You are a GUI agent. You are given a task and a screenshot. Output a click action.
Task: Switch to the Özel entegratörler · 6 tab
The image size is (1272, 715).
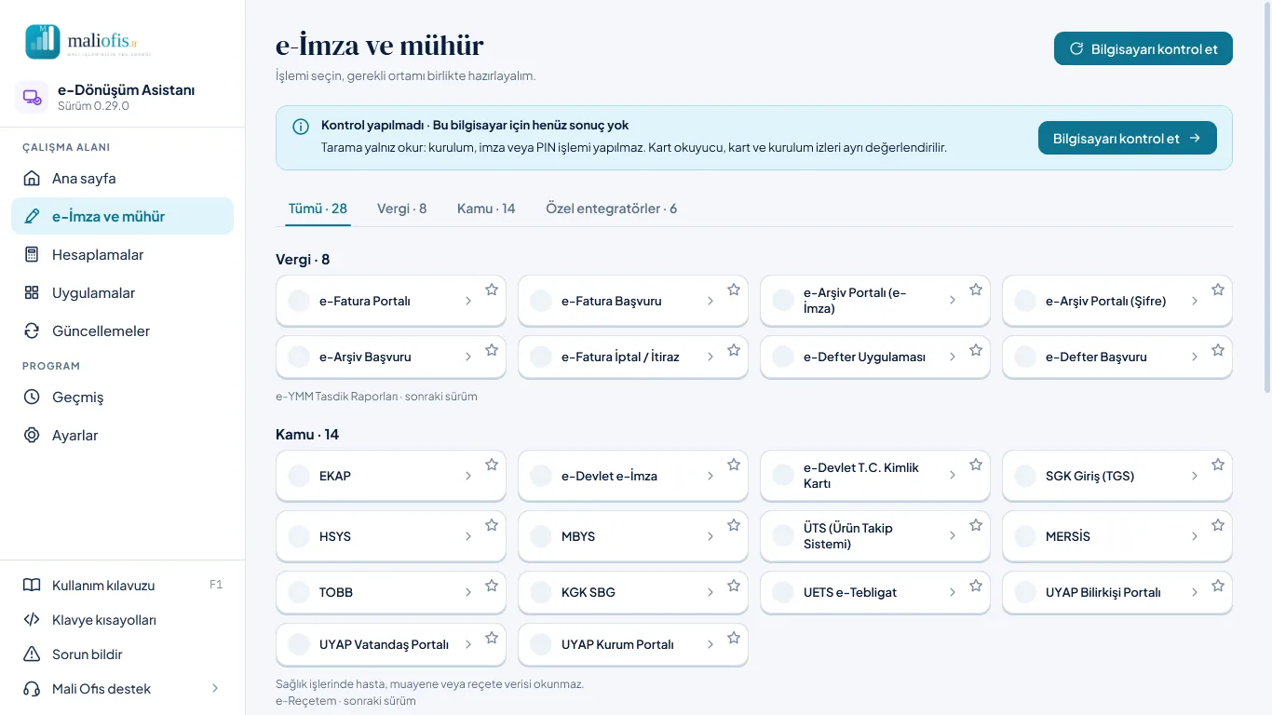coord(612,209)
